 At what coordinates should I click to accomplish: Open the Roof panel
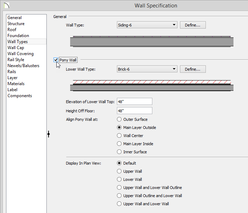coord(26,29)
